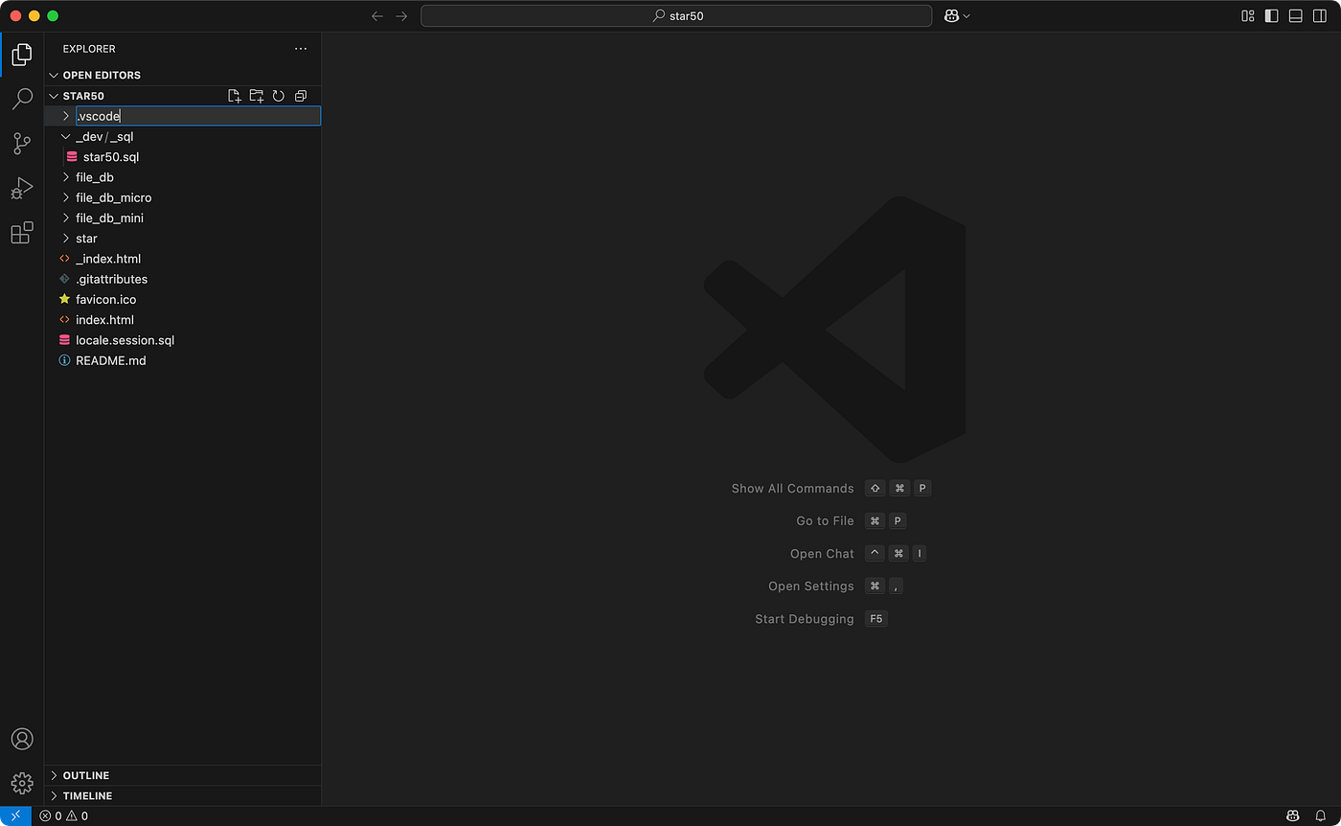The image size is (1341, 826).
Task: Open the _index.html file
Action: click(x=108, y=259)
